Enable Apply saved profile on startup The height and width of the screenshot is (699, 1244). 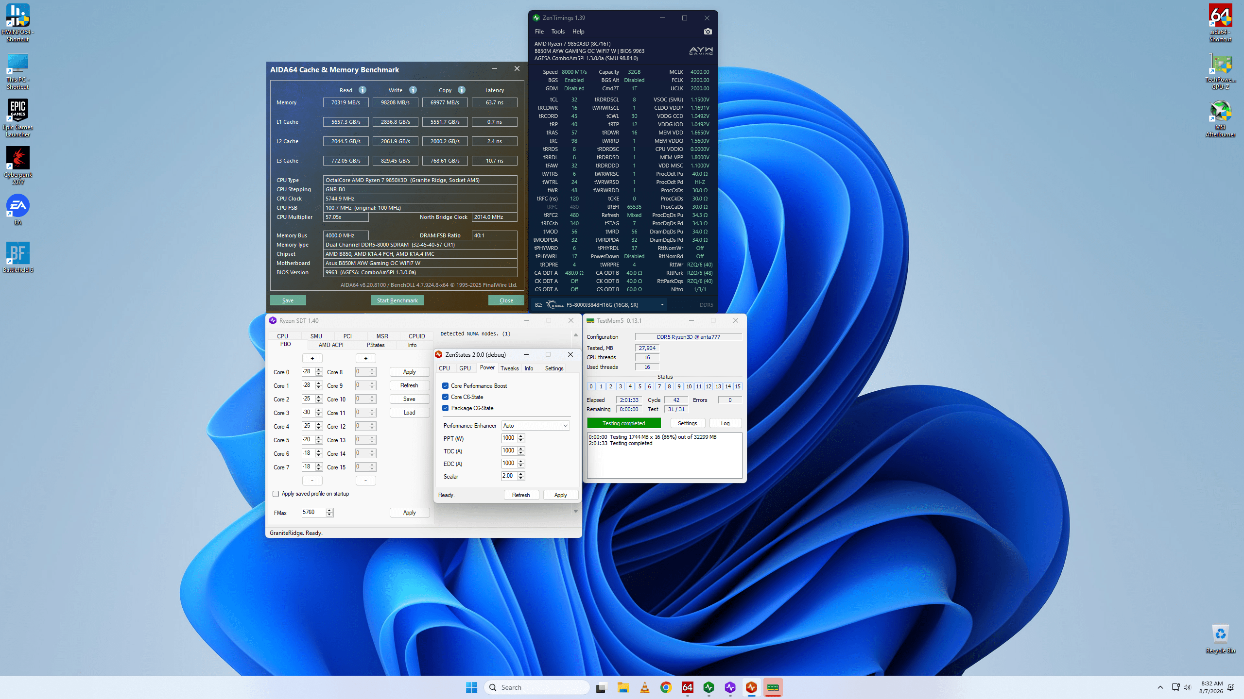coord(276,494)
